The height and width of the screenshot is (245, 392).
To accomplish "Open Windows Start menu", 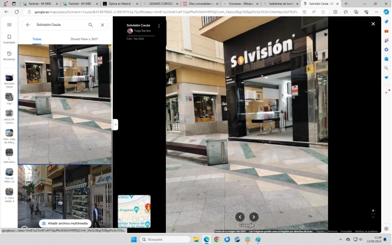I will tap(134, 240).
